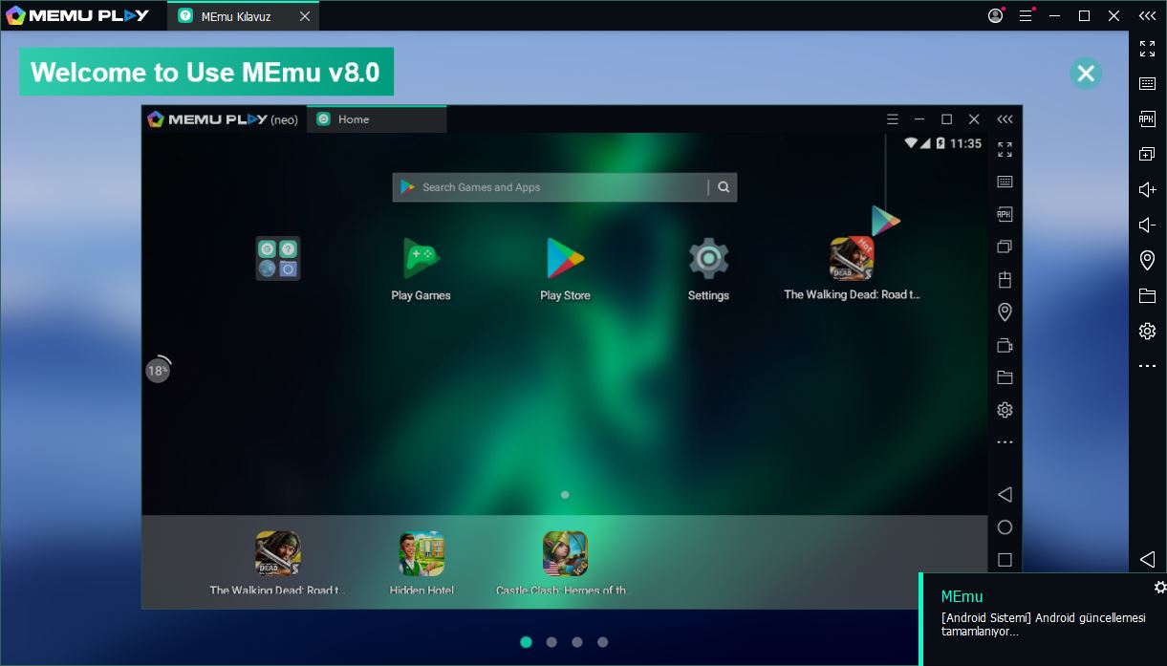
Task: Open the MEmu Android update notification
Action: click(x=1043, y=619)
